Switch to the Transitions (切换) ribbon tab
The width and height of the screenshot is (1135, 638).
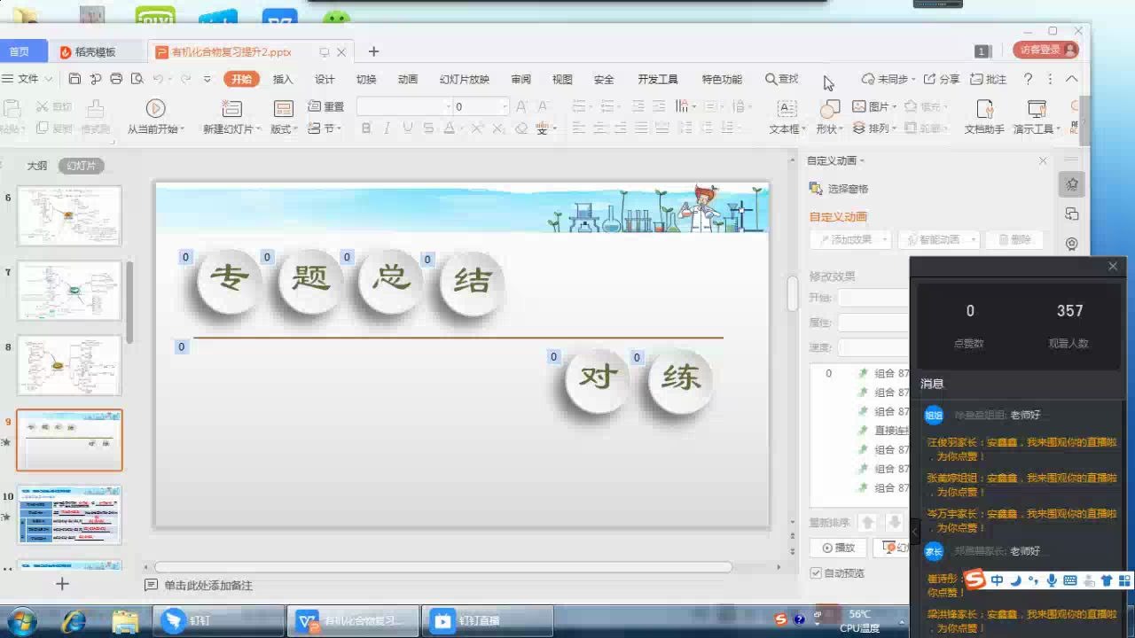pyautogui.click(x=366, y=79)
